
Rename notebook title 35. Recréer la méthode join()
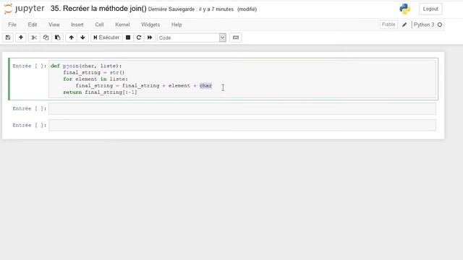pos(98,9)
